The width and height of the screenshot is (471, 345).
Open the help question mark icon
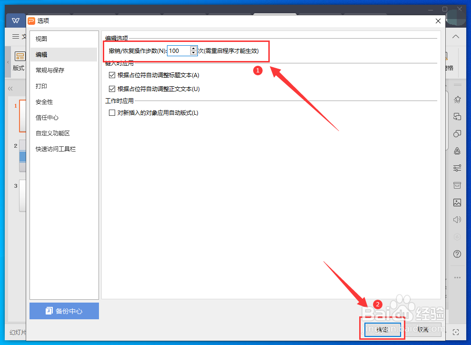point(457,254)
